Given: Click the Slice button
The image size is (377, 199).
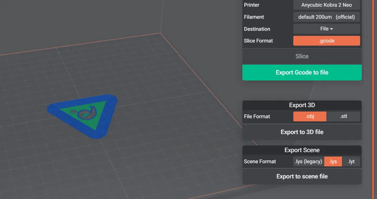Looking at the screenshot, I should (x=302, y=56).
